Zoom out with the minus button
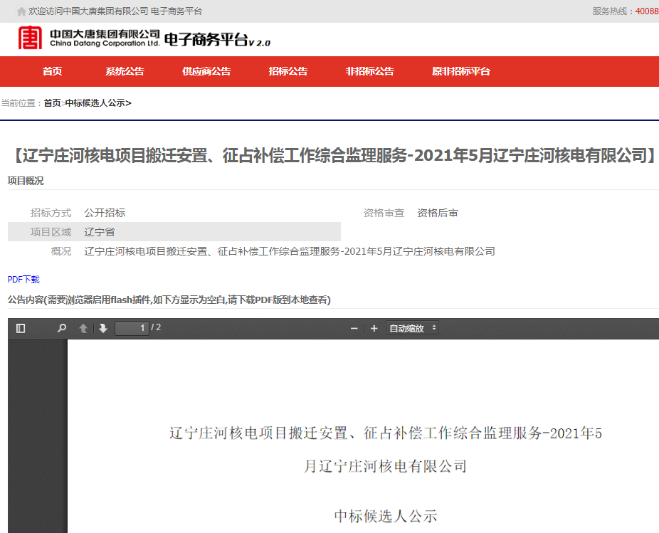The width and height of the screenshot is (659, 533). [354, 328]
